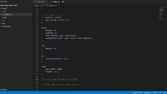
Task: Click the BASE comment on line 20
Action: (x=52, y=15)
